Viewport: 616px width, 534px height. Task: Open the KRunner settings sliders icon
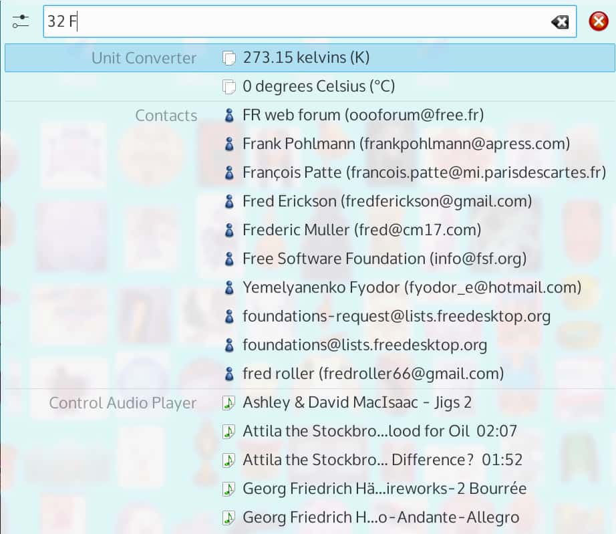pyautogui.click(x=21, y=21)
